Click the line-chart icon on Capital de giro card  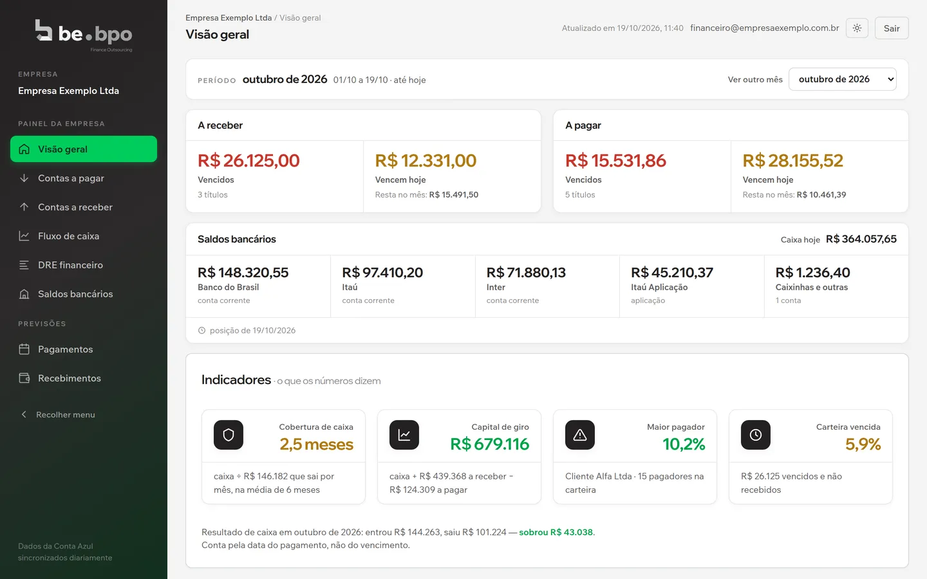[404, 435]
